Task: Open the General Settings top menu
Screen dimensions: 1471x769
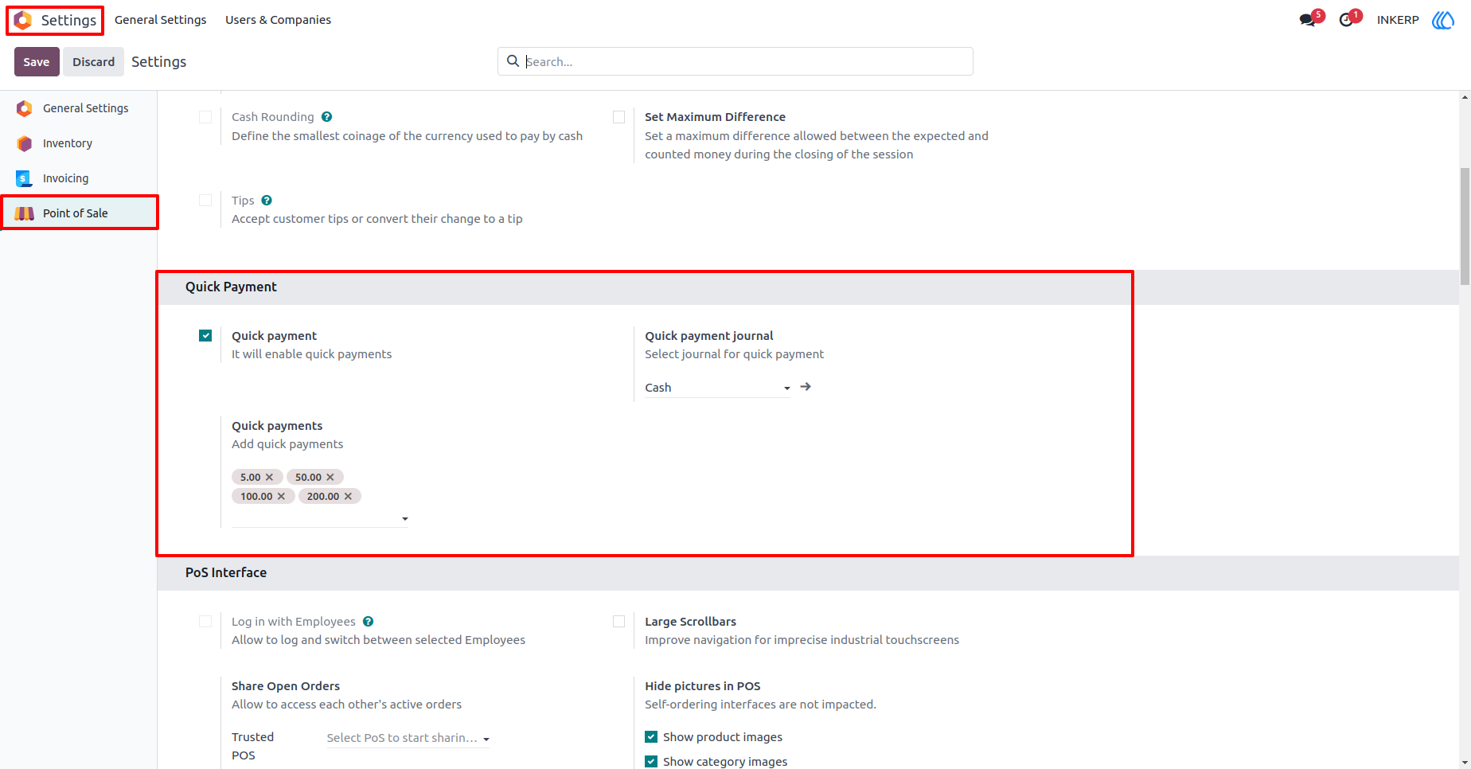Action: [161, 20]
